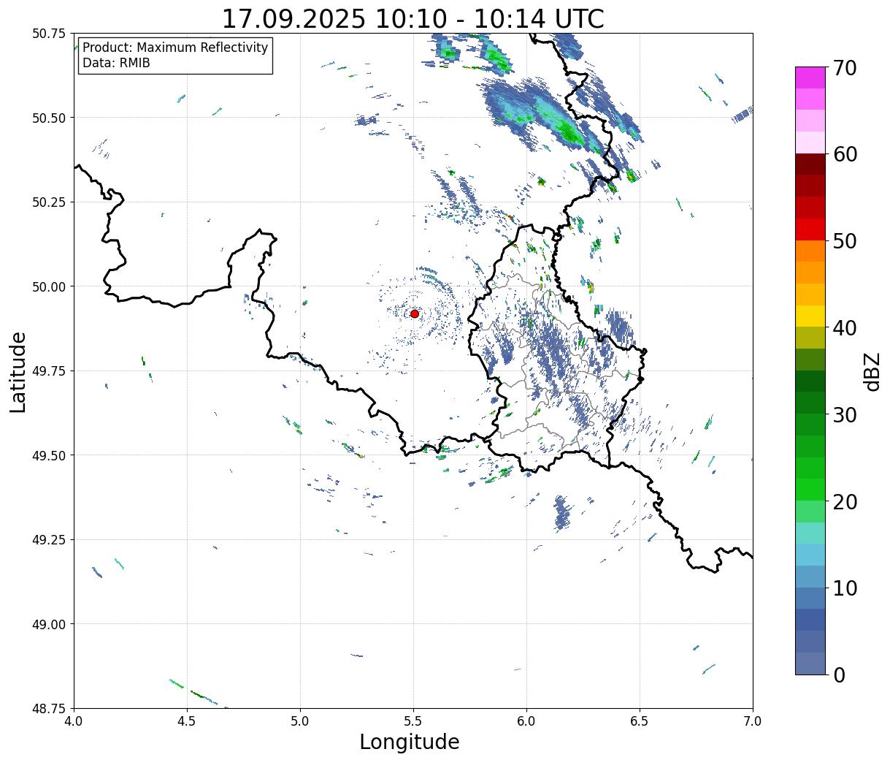Screen dimensions: 890x760
Task: Click the colorbar tick label 70
Action: pos(845,68)
